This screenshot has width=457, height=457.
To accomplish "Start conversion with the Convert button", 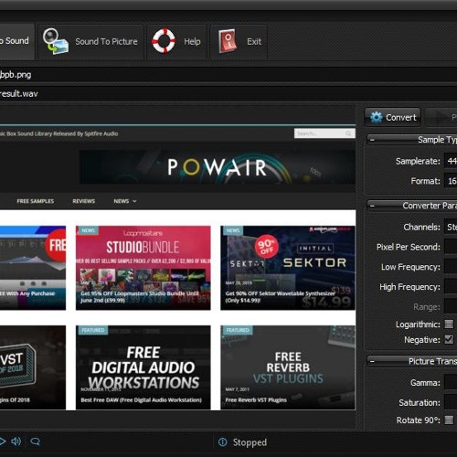I will tap(393, 117).
